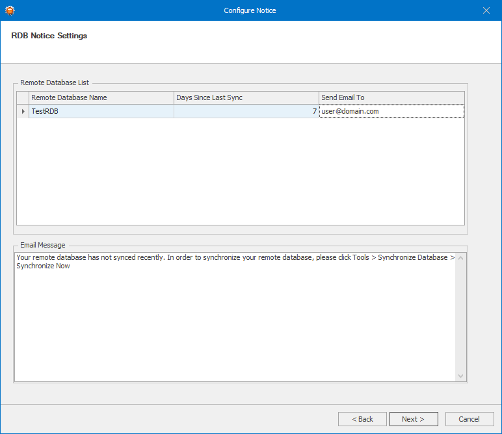
Task: Click the application gear icon in title bar
Action: 10,10
